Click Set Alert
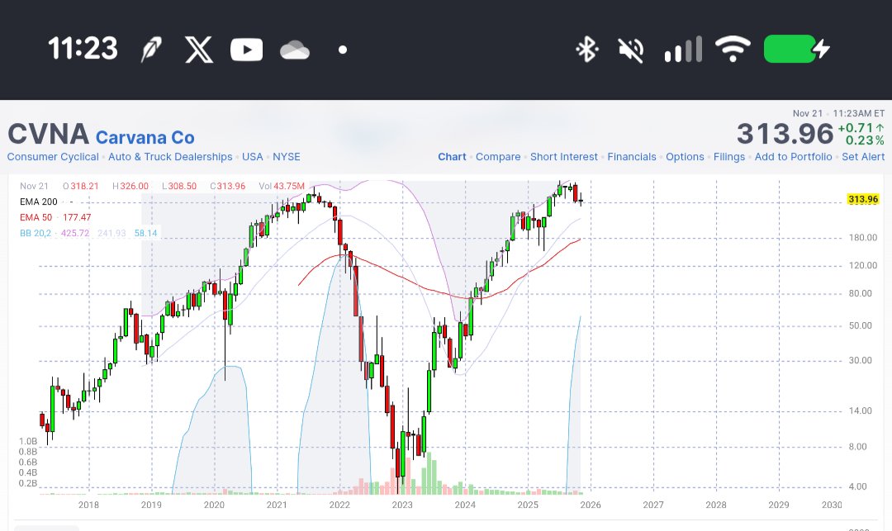The width and height of the screenshot is (892, 531). pos(863,157)
